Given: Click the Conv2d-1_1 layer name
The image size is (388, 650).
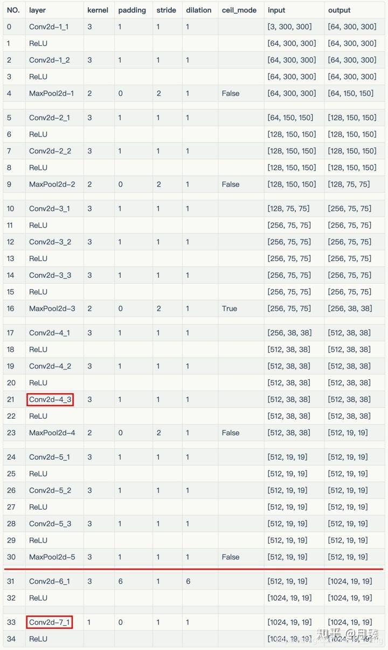Looking at the screenshot, I should tap(48, 27).
